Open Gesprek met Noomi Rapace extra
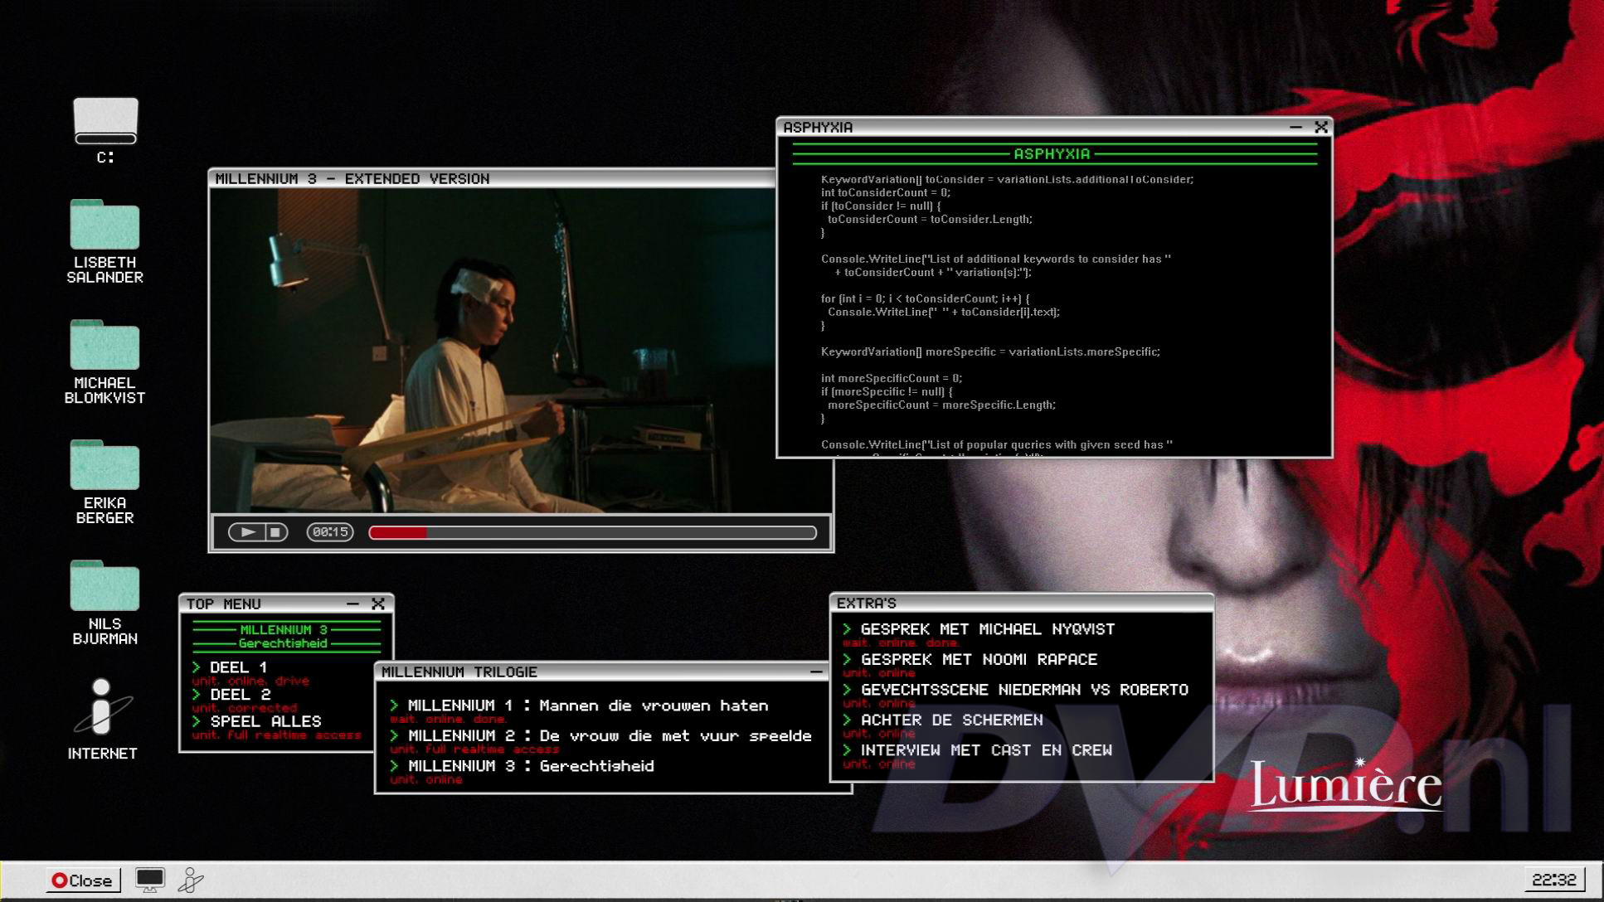 (970, 659)
